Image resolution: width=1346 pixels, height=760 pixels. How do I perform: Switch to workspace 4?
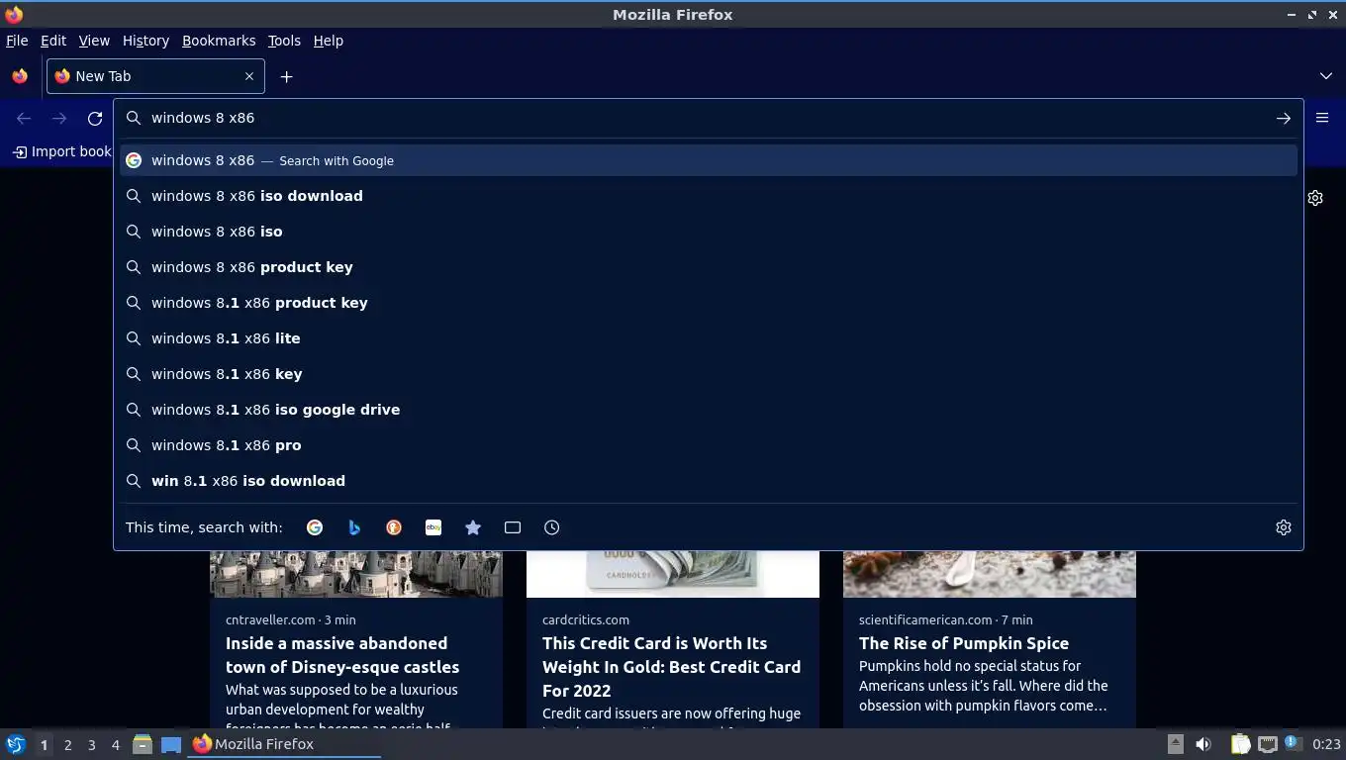click(115, 744)
